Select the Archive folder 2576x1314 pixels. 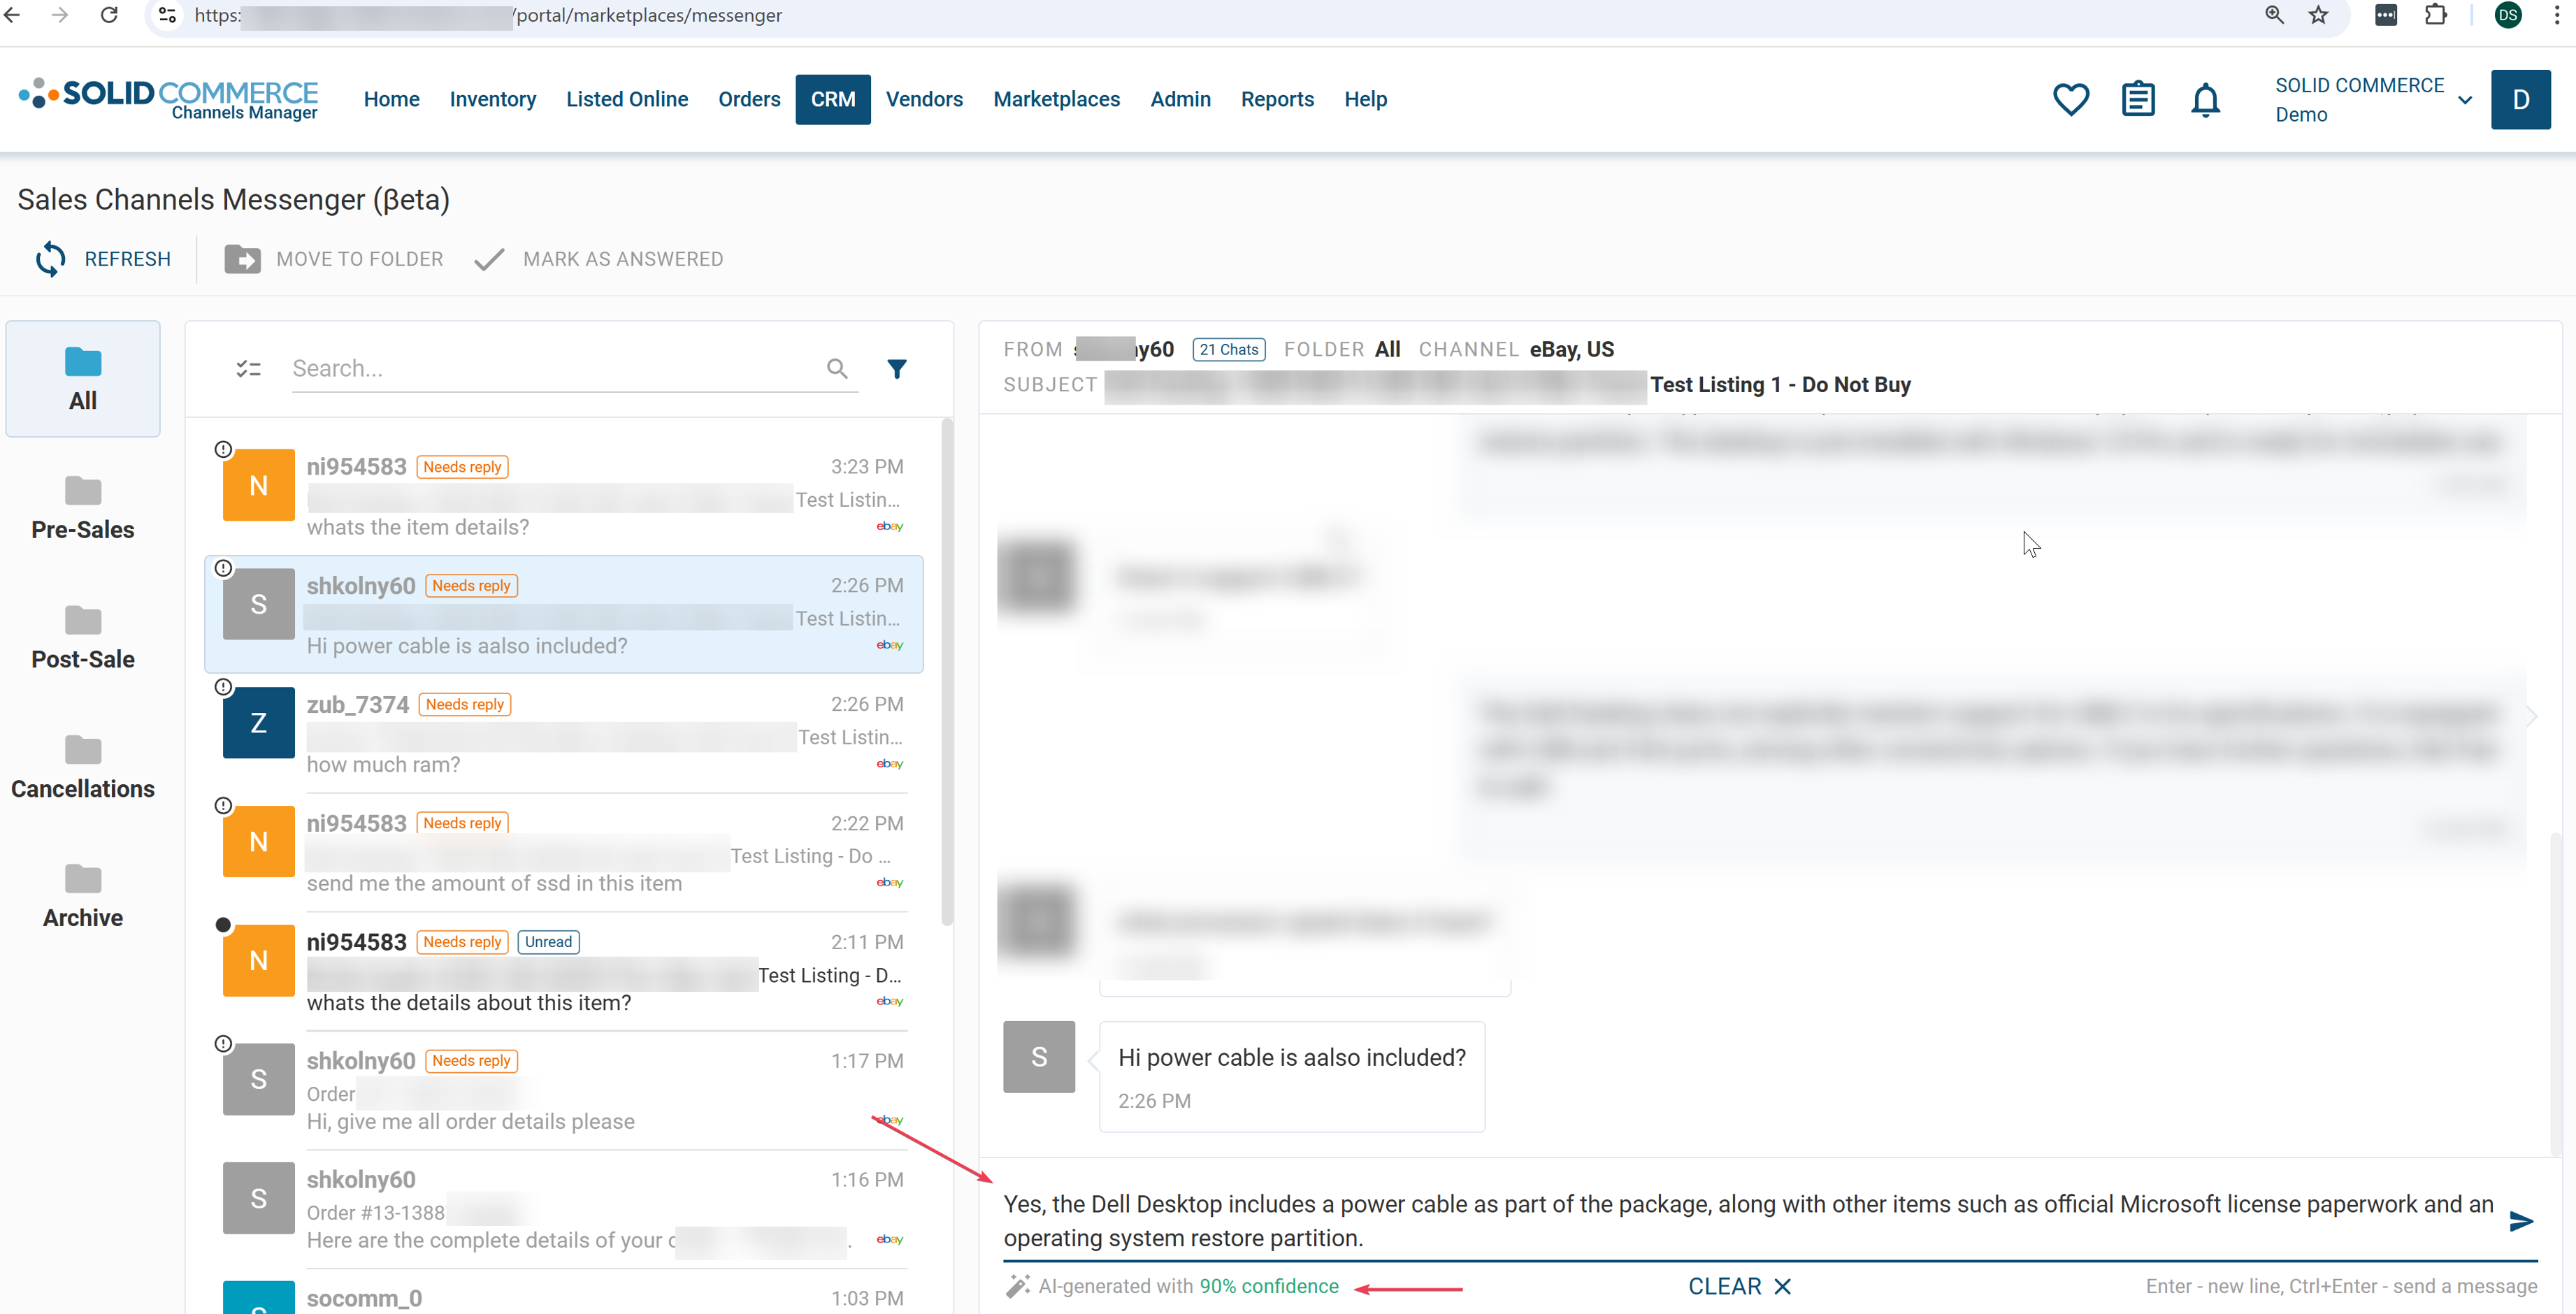83,897
